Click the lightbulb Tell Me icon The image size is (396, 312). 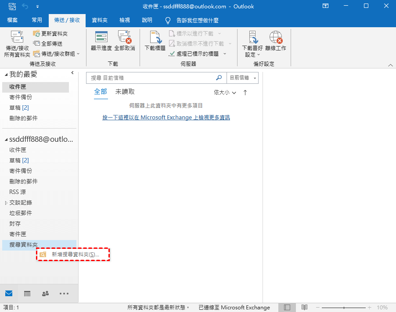(168, 21)
